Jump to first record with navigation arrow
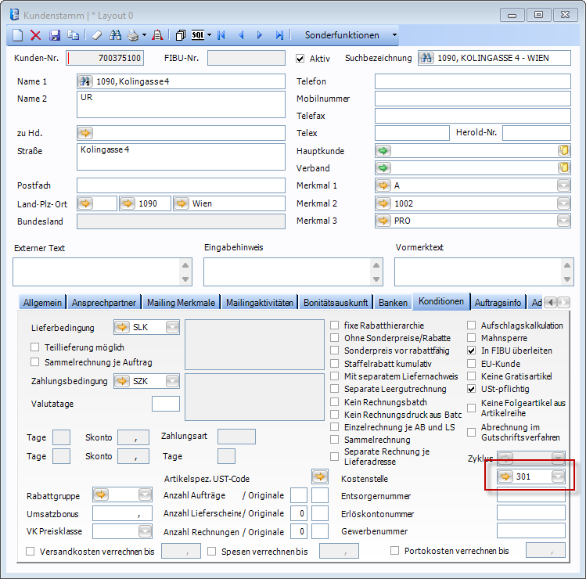 click(x=221, y=35)
